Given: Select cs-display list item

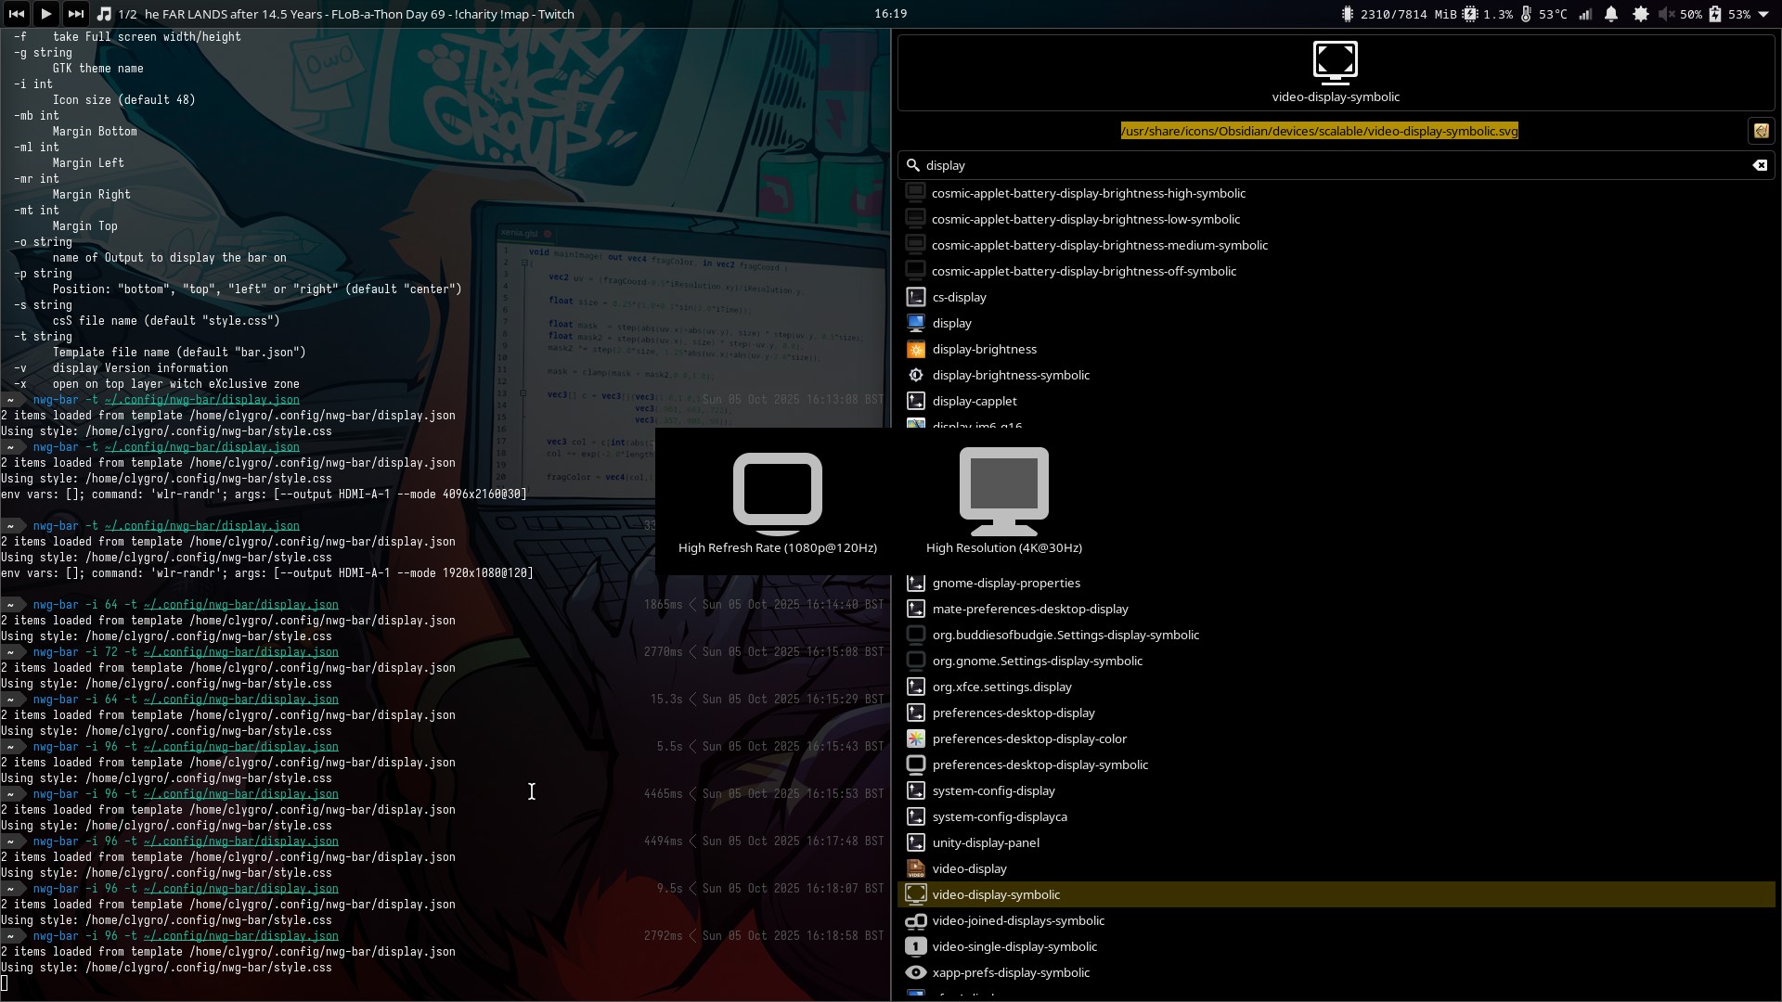Looking at the screenshot, I should tap(959, 297).
